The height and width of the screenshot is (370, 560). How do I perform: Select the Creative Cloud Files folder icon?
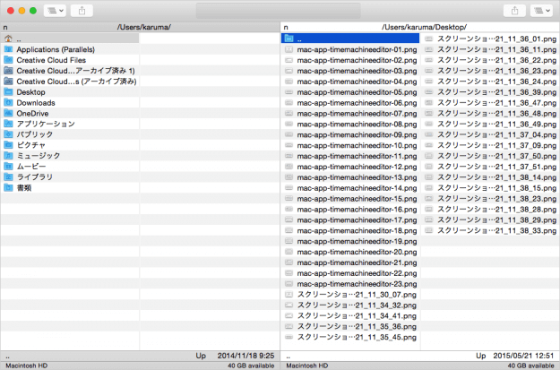click(8, 60)
